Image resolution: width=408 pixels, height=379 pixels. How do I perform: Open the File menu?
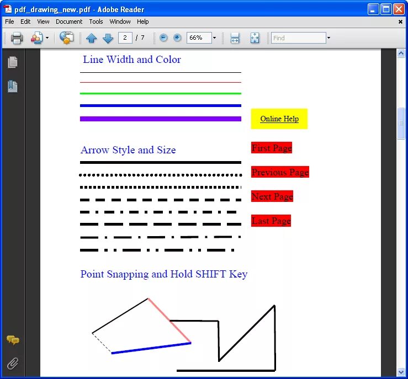click(x=9, y=22)
